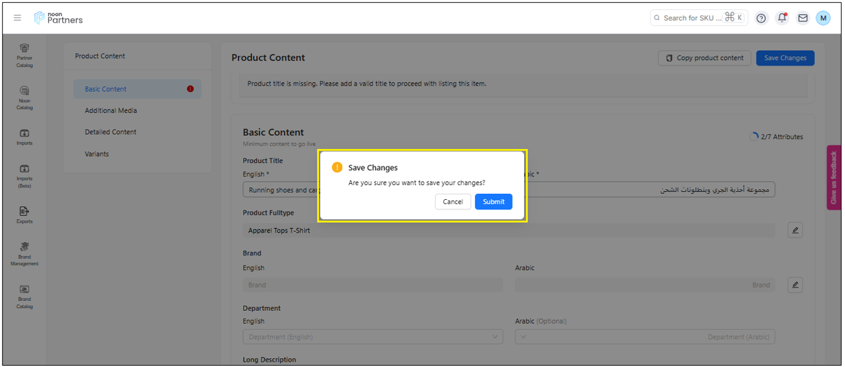Open Brand Management in sidebar

coord(25,253)
